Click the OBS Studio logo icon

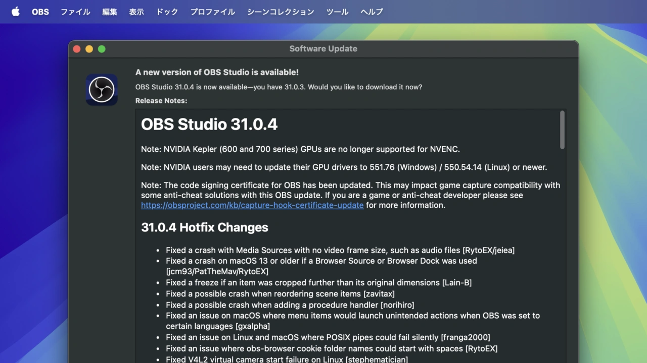[102, 90]
